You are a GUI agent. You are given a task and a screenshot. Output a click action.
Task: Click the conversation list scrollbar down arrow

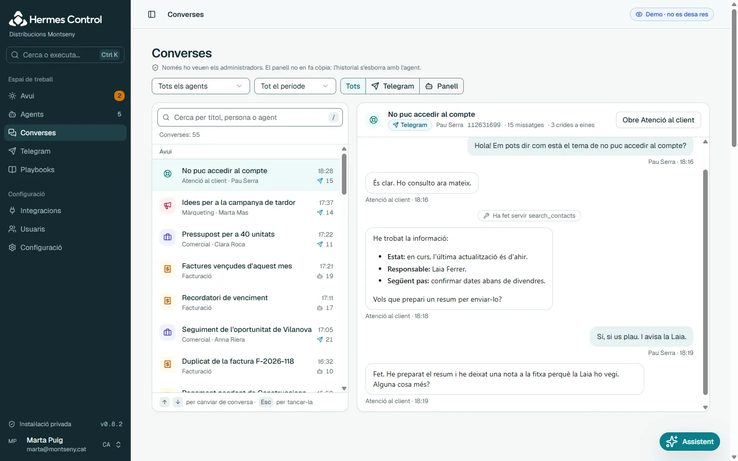click(x=344, y=389)
